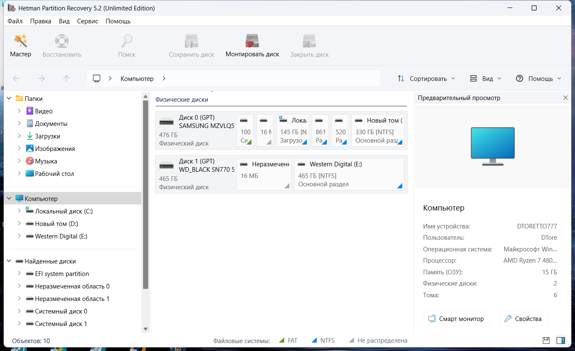Go up one level with the up arrow
The height and width of the screenshot is (351, 575).
66,78
